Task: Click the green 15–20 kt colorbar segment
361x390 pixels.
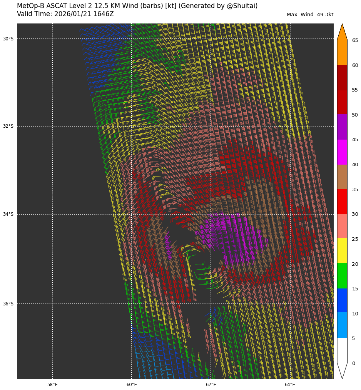Action: point(342,275)
